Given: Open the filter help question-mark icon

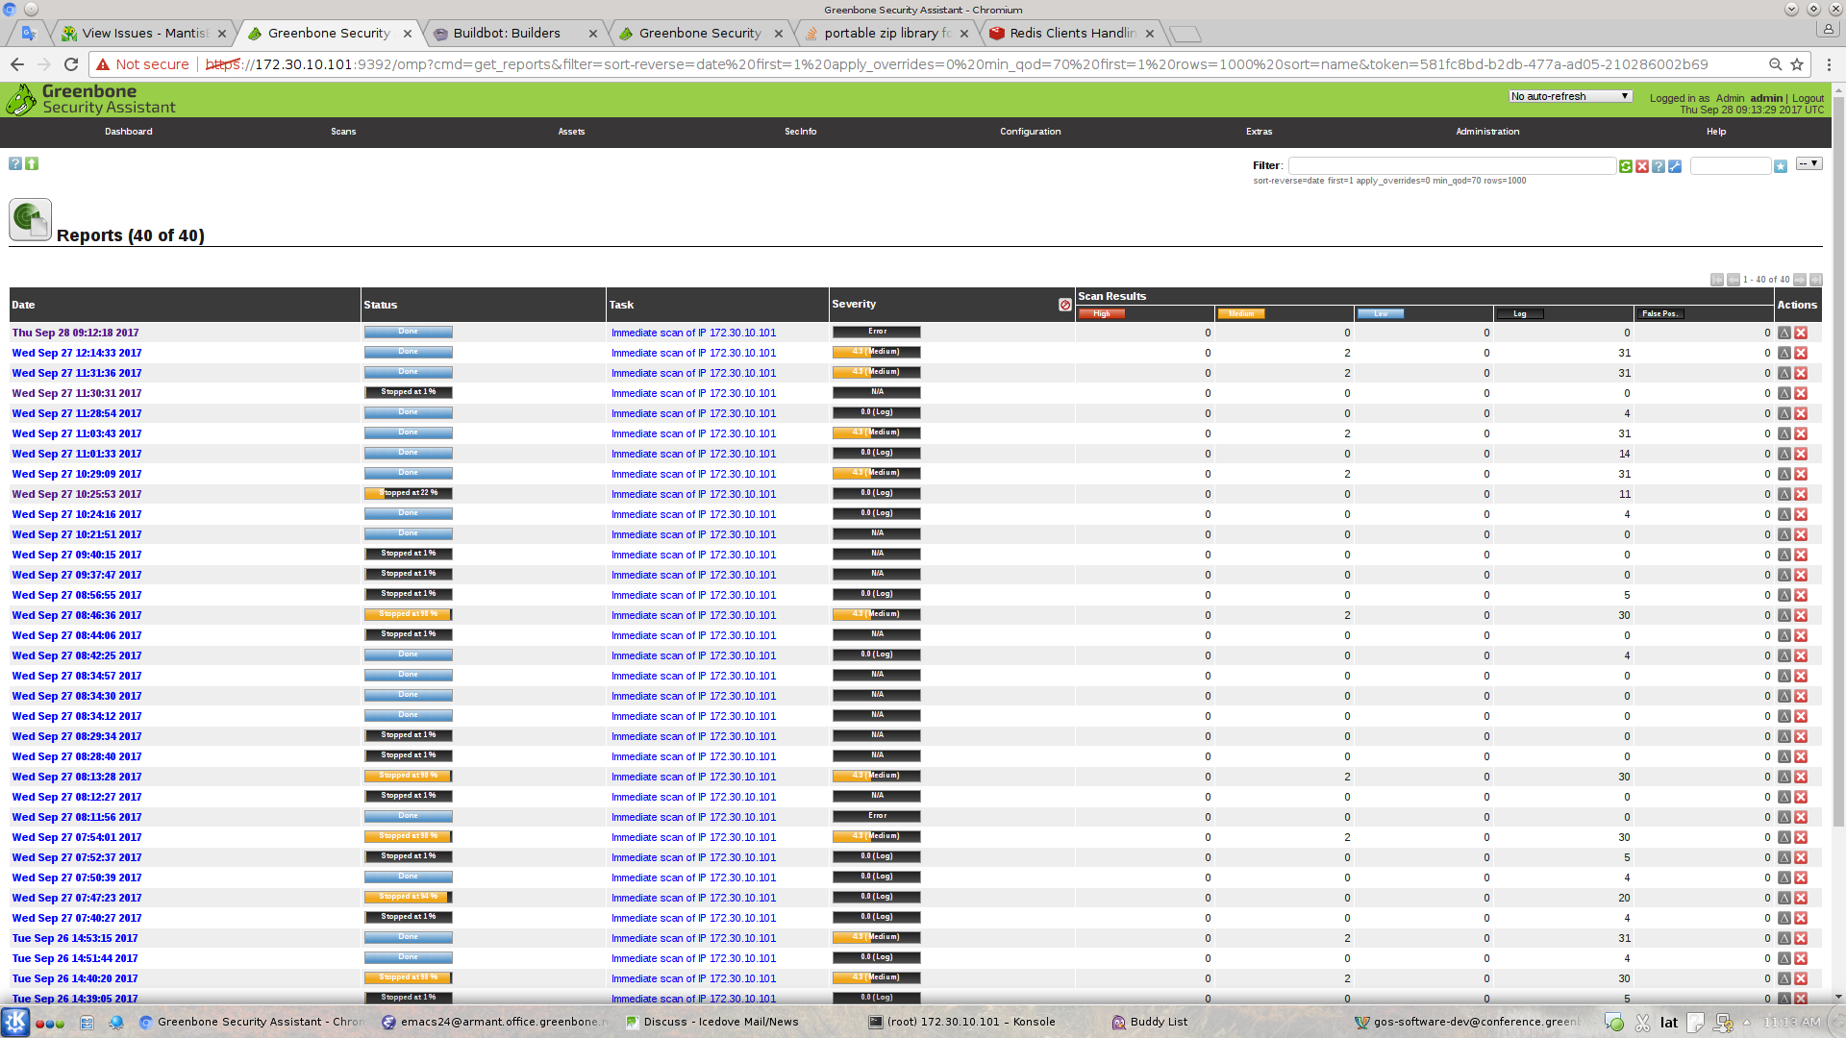Looking at the screenshot, I should tap(1659, 167).
